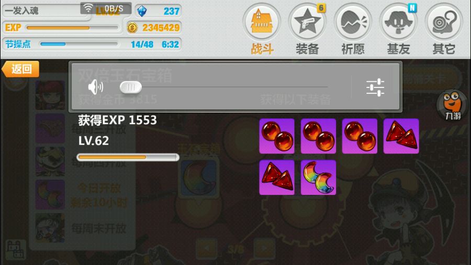Select the third red orb reward
471x265 pixels.
click(x=360, y=136)
